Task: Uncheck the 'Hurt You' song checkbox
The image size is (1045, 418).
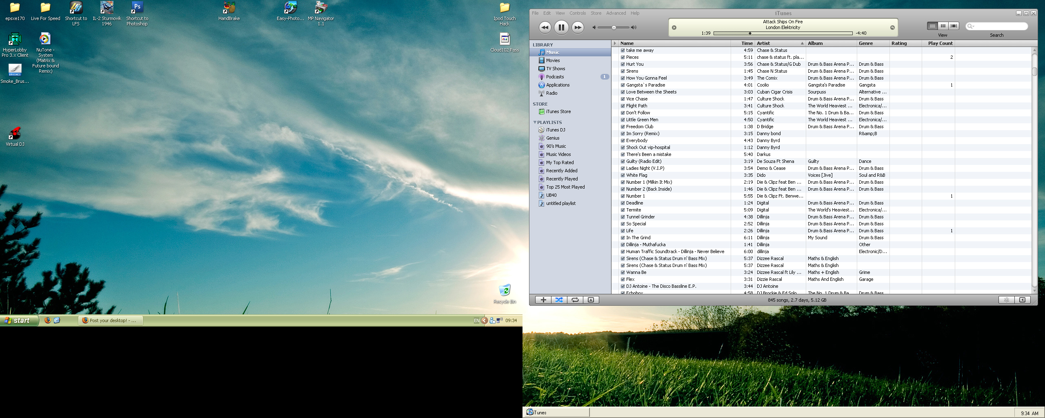Action: pyautogui.click(x=623, y=64)
